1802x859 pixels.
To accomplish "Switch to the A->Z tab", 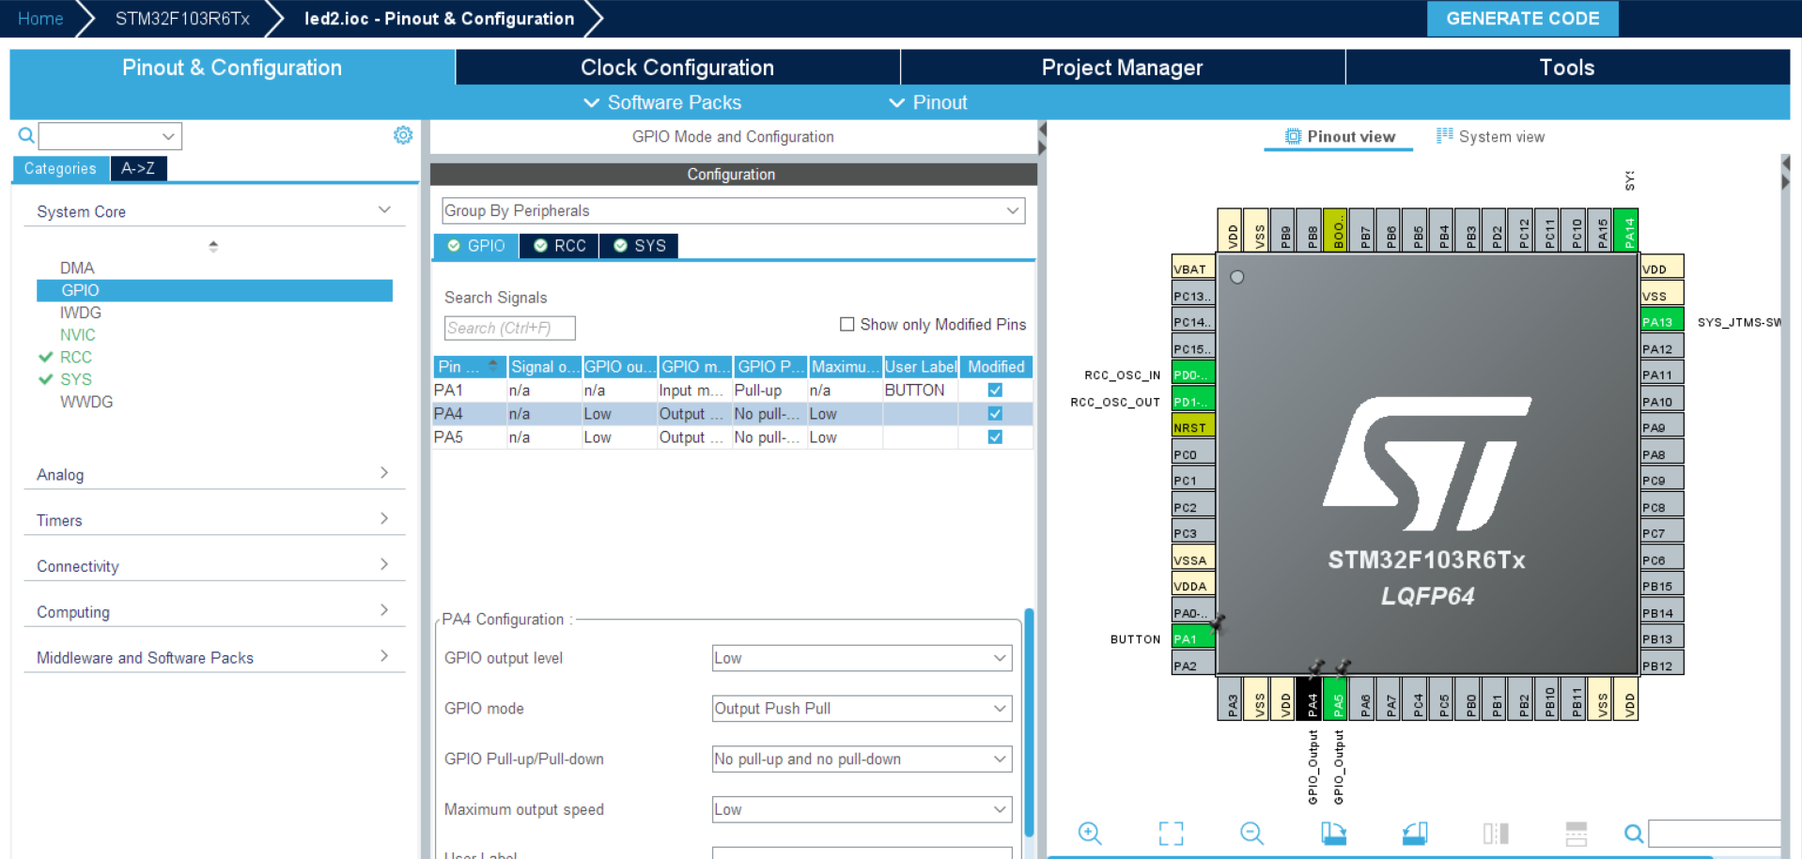I will (138, 168).
